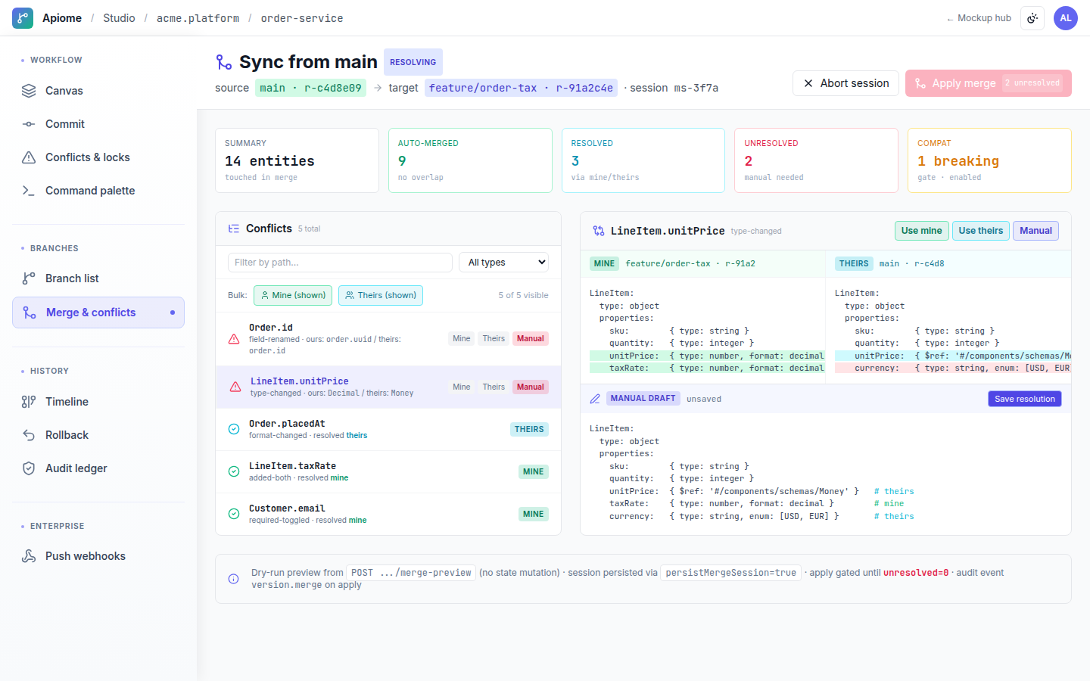Screen dimensions: 1090x681
Task: Click the Apply merge button
Action: pyautogui.click(x=989, y=83)
